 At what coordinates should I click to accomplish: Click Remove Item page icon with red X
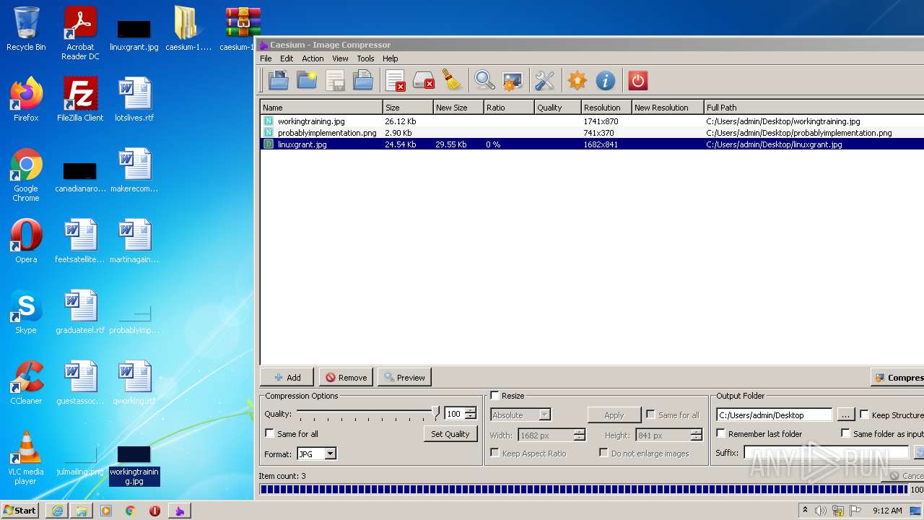[395, 80]
